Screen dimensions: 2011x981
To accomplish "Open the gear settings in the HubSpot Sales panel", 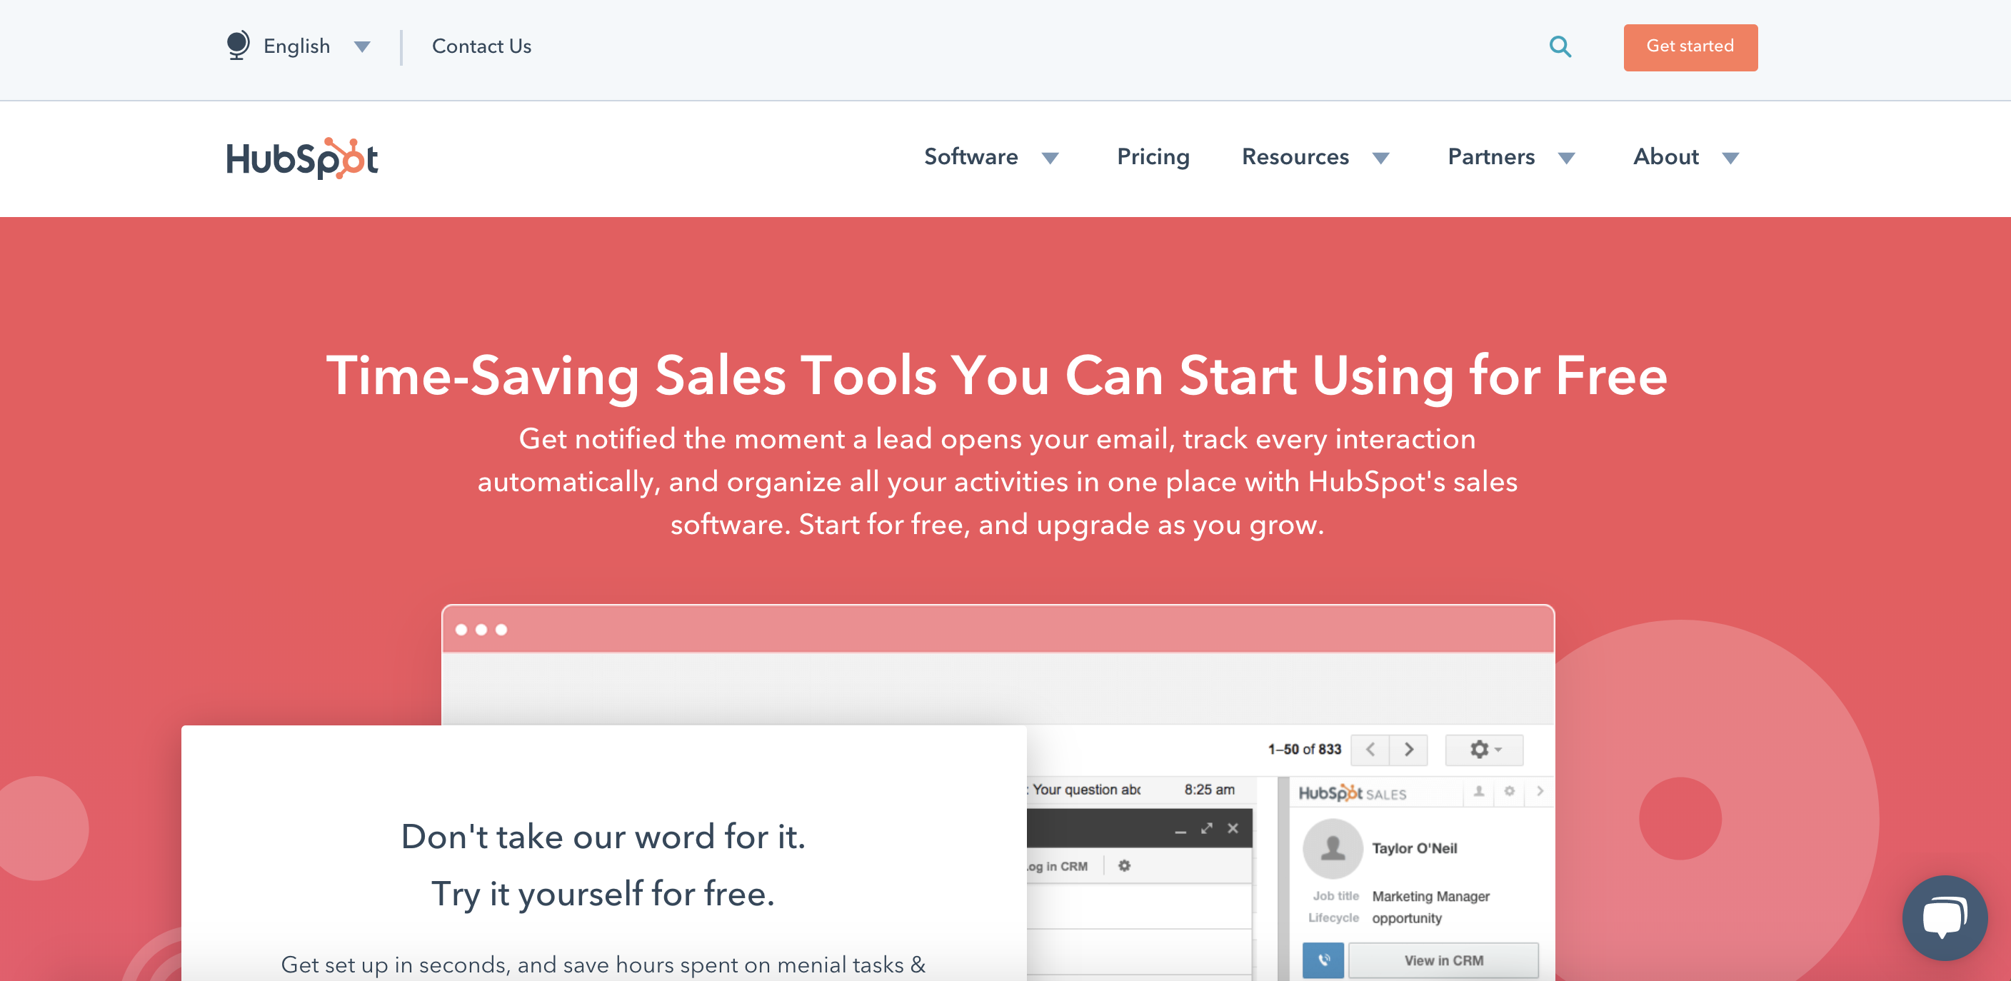I will pos(1510,792).
